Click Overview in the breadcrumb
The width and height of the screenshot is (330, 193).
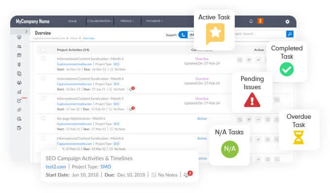coord(89,38)
